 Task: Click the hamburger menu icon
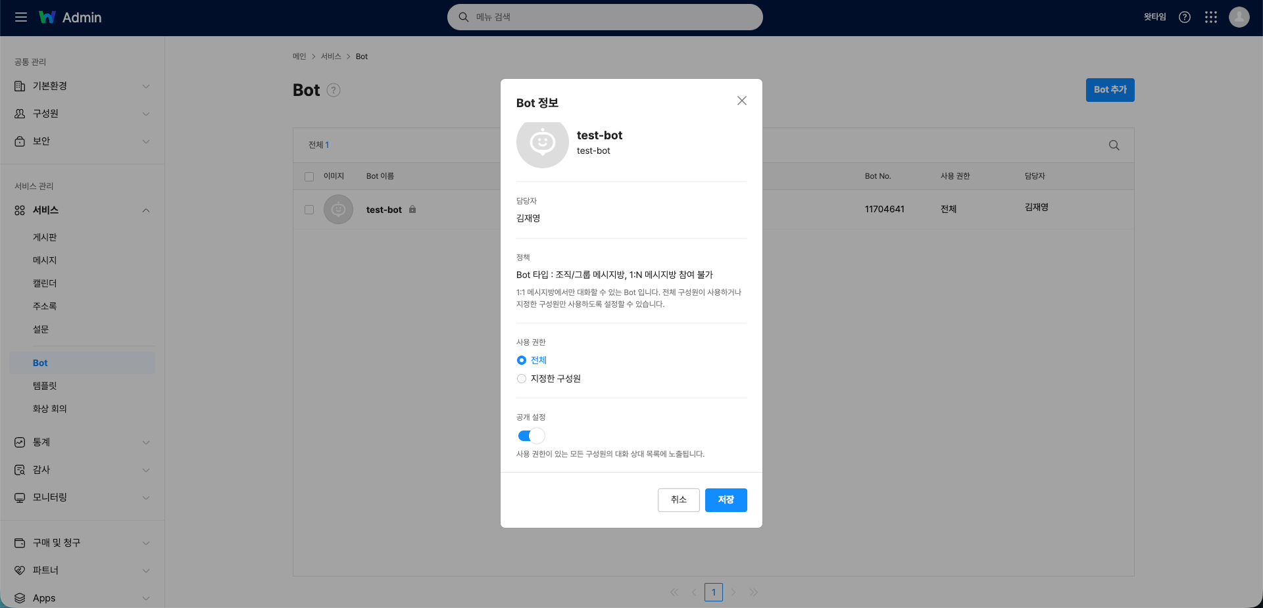21,17
